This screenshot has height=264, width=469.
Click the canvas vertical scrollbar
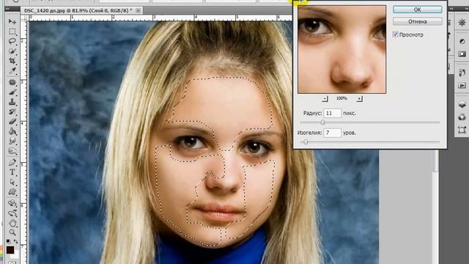(x=435, y=161)
